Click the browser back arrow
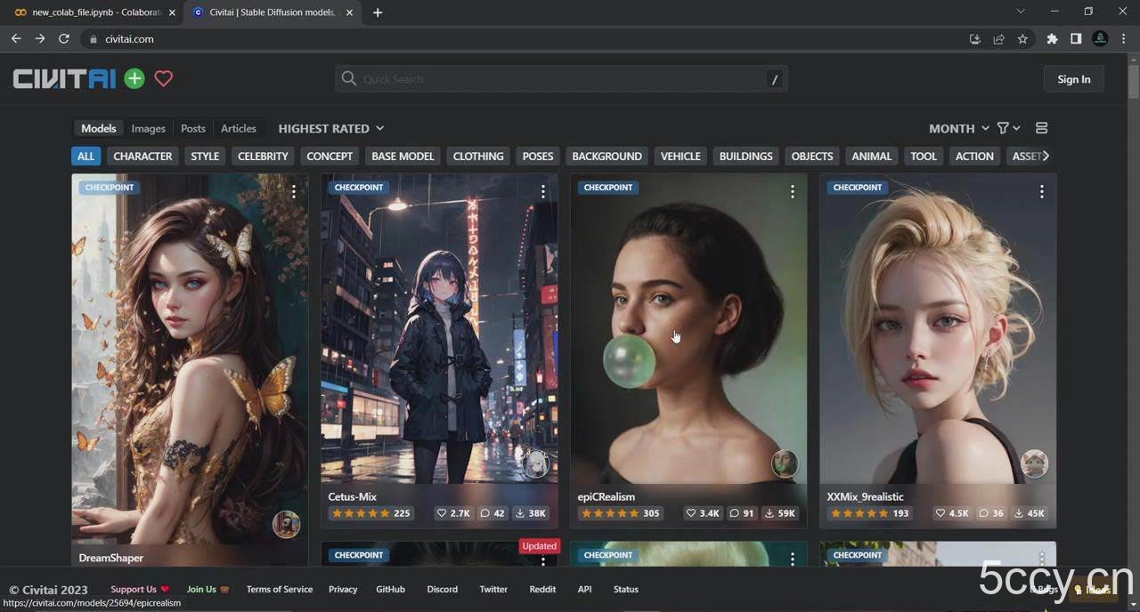 (16, 39)
